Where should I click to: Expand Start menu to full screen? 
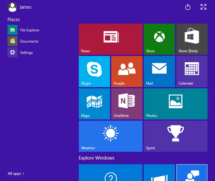point(203,7)
